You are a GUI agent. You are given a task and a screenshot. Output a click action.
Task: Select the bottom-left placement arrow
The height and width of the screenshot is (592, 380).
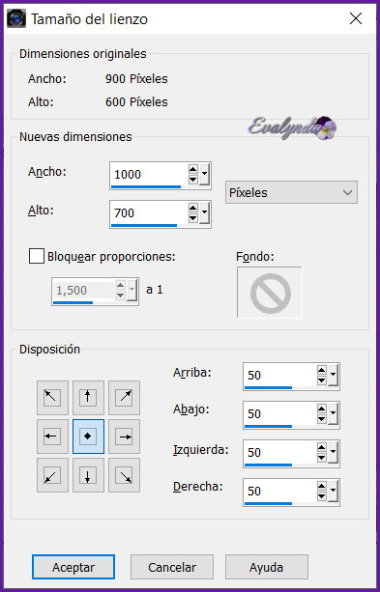(52, 475)
